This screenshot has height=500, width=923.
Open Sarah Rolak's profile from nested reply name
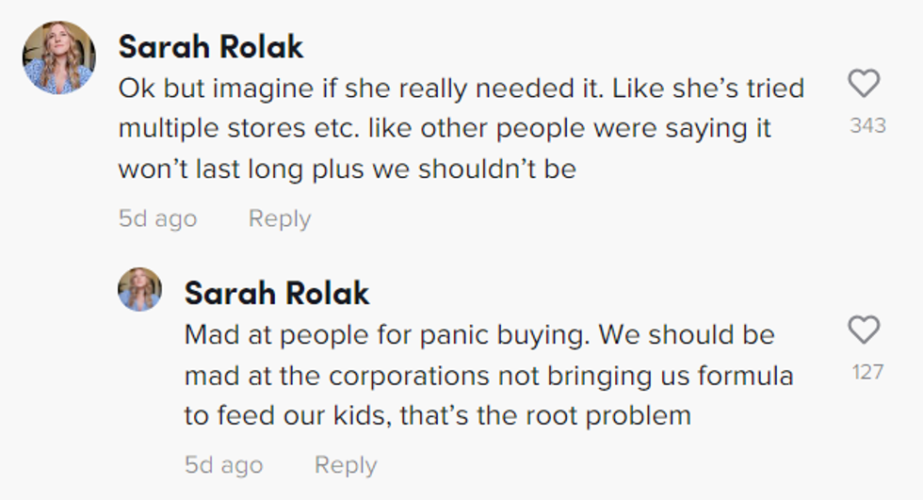point(277,293)
